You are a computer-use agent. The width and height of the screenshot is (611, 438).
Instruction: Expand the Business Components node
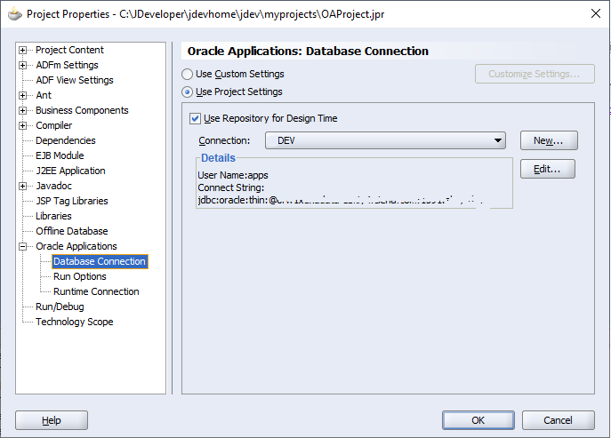click(x=22, y=110)
